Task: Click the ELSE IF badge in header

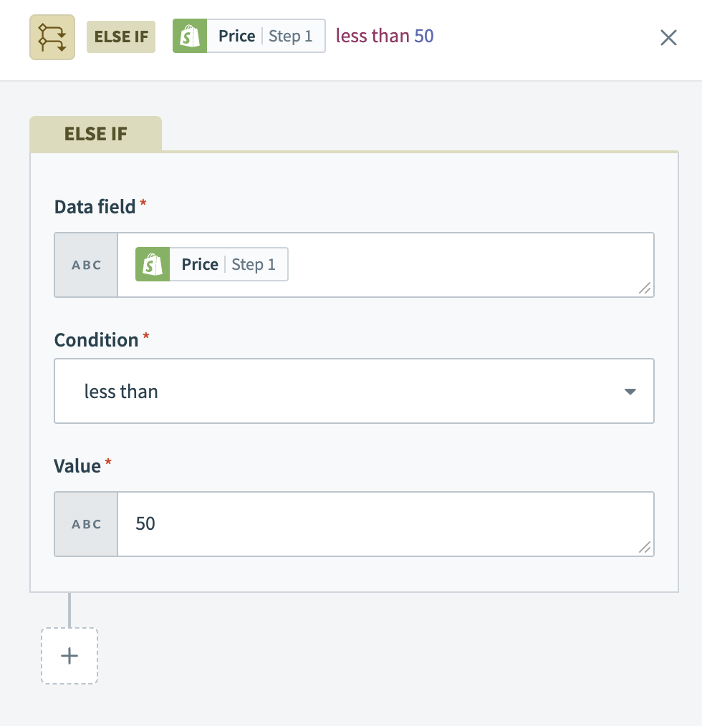Action: click(121, 37)
